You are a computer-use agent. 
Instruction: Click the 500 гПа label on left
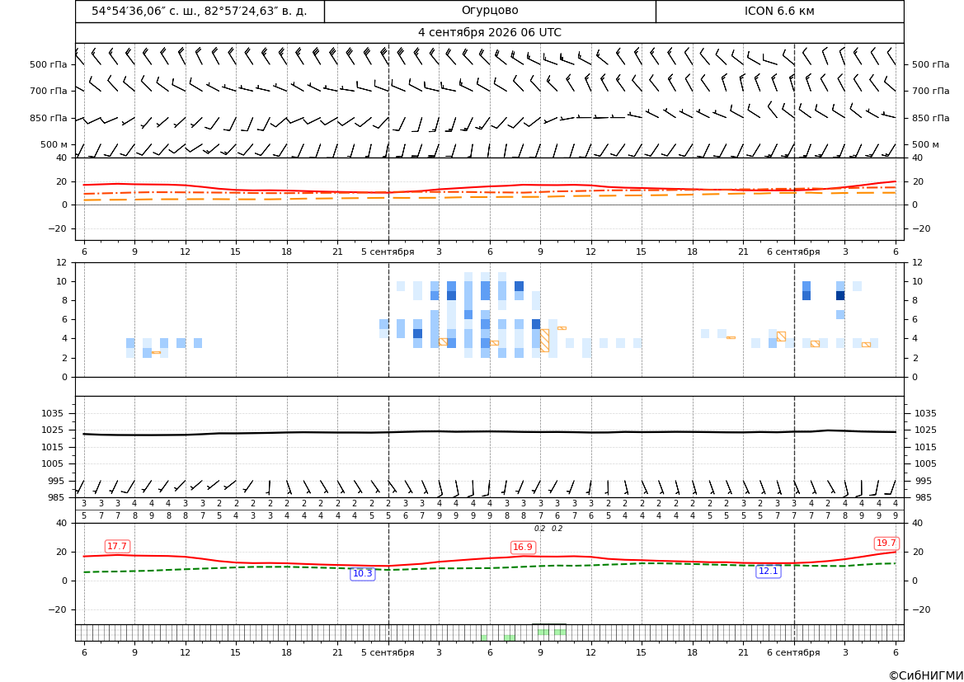click(49, 64)
